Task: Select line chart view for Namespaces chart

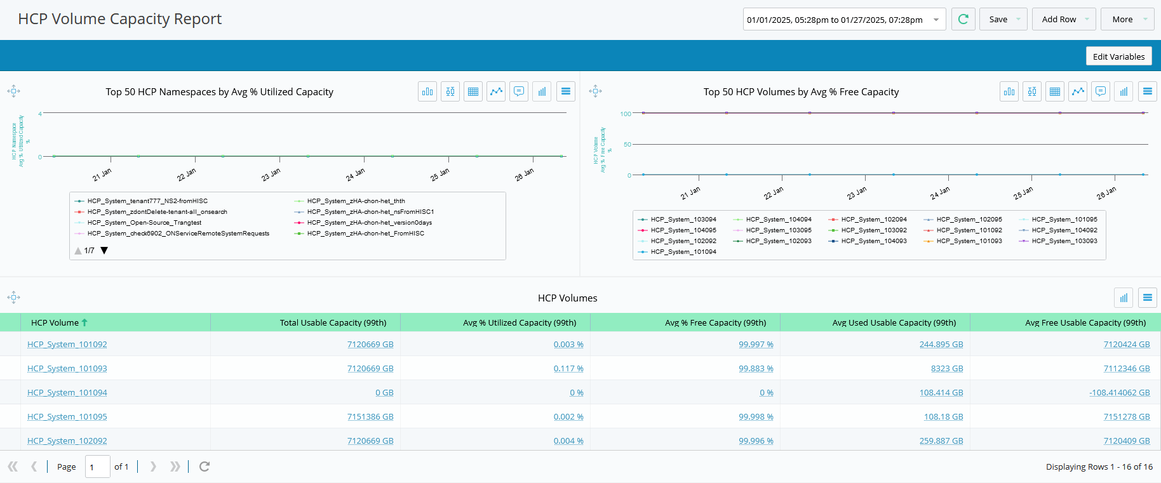Action: click(496, 91)
